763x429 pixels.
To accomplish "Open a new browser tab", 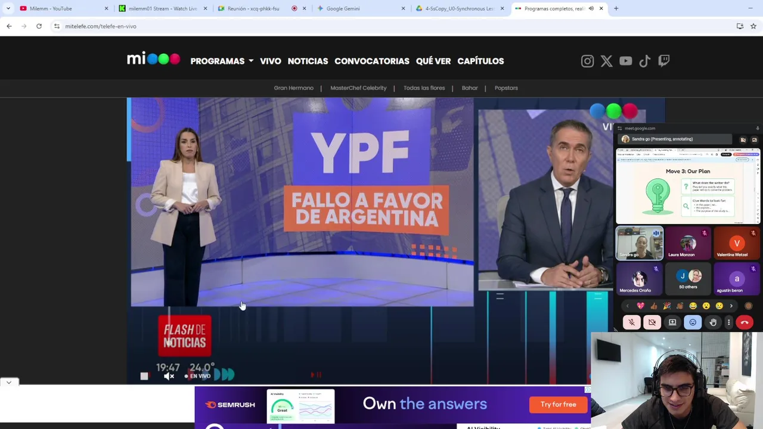I will point(616,8).
